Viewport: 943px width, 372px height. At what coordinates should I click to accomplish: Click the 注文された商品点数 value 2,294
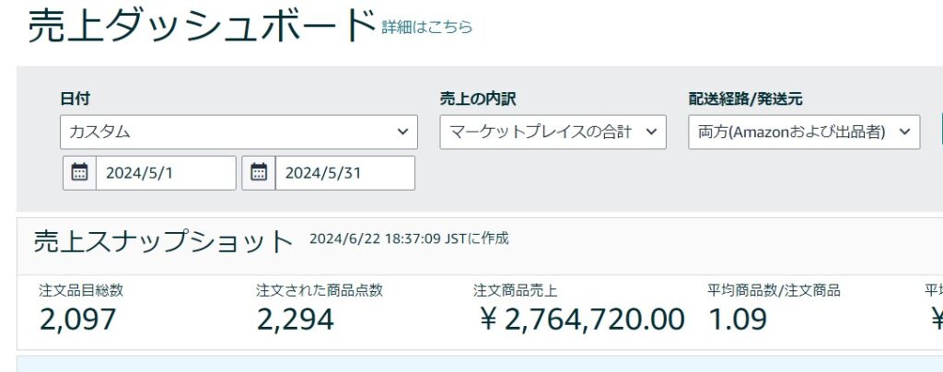click(295, 320)
